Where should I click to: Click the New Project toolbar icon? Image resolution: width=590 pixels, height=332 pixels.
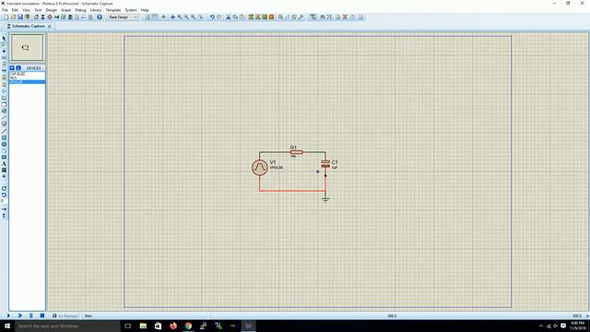tap(6, 18)
